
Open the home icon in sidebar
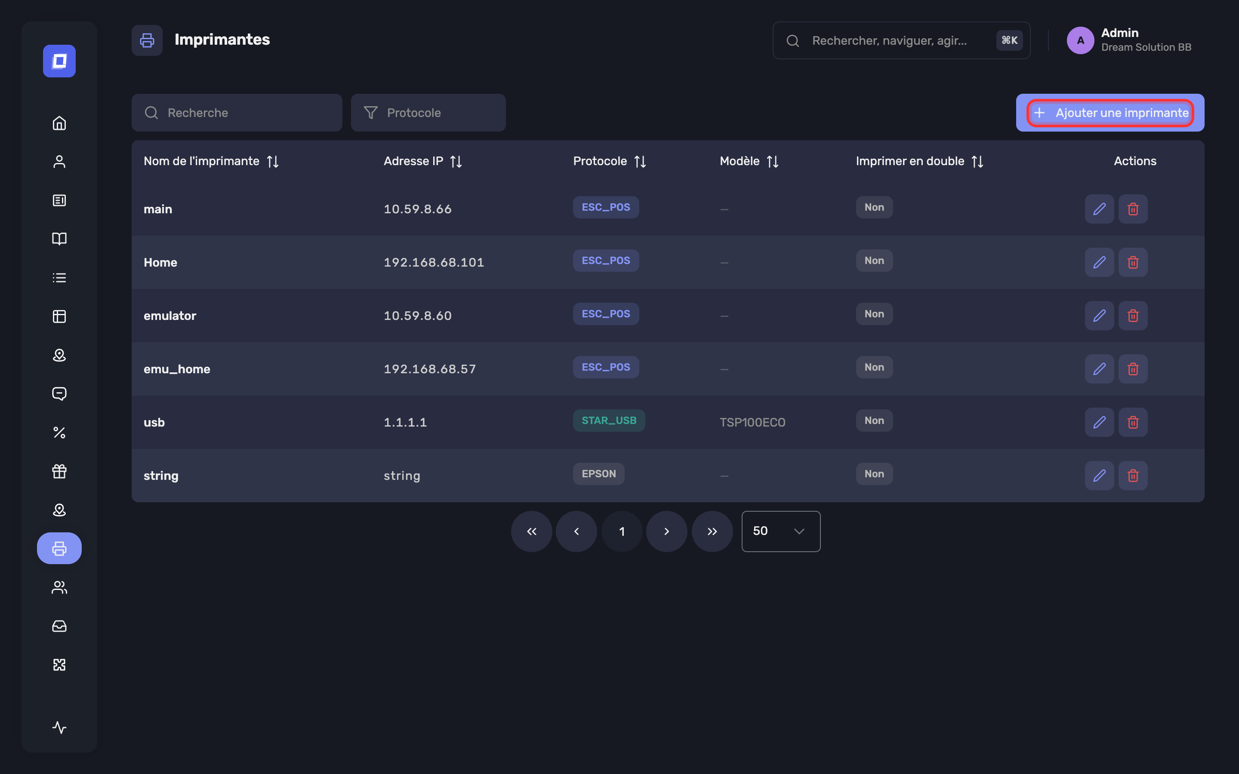coord(59,123)
